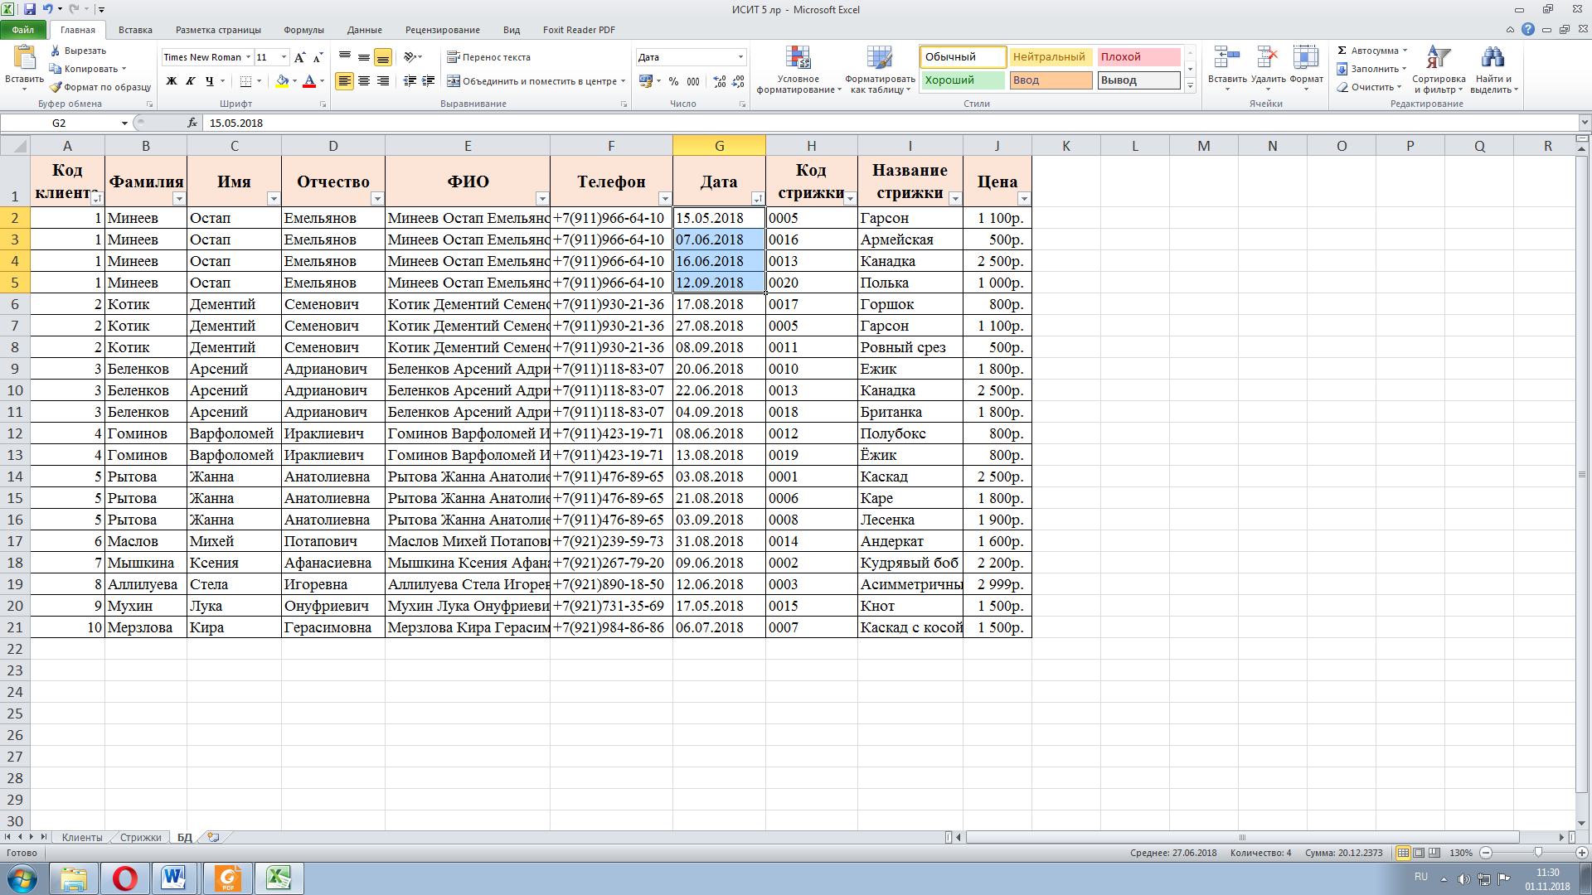The height and width of the screenshot is (895, 1592).
Task: Toggle Wrap Text option
Action: coord(488,57)
